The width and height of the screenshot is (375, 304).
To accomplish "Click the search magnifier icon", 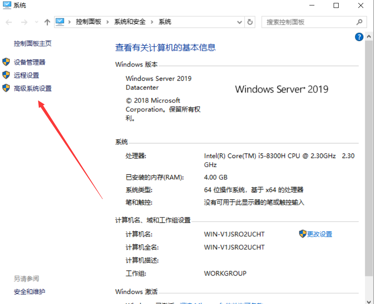I will point(359,22).
